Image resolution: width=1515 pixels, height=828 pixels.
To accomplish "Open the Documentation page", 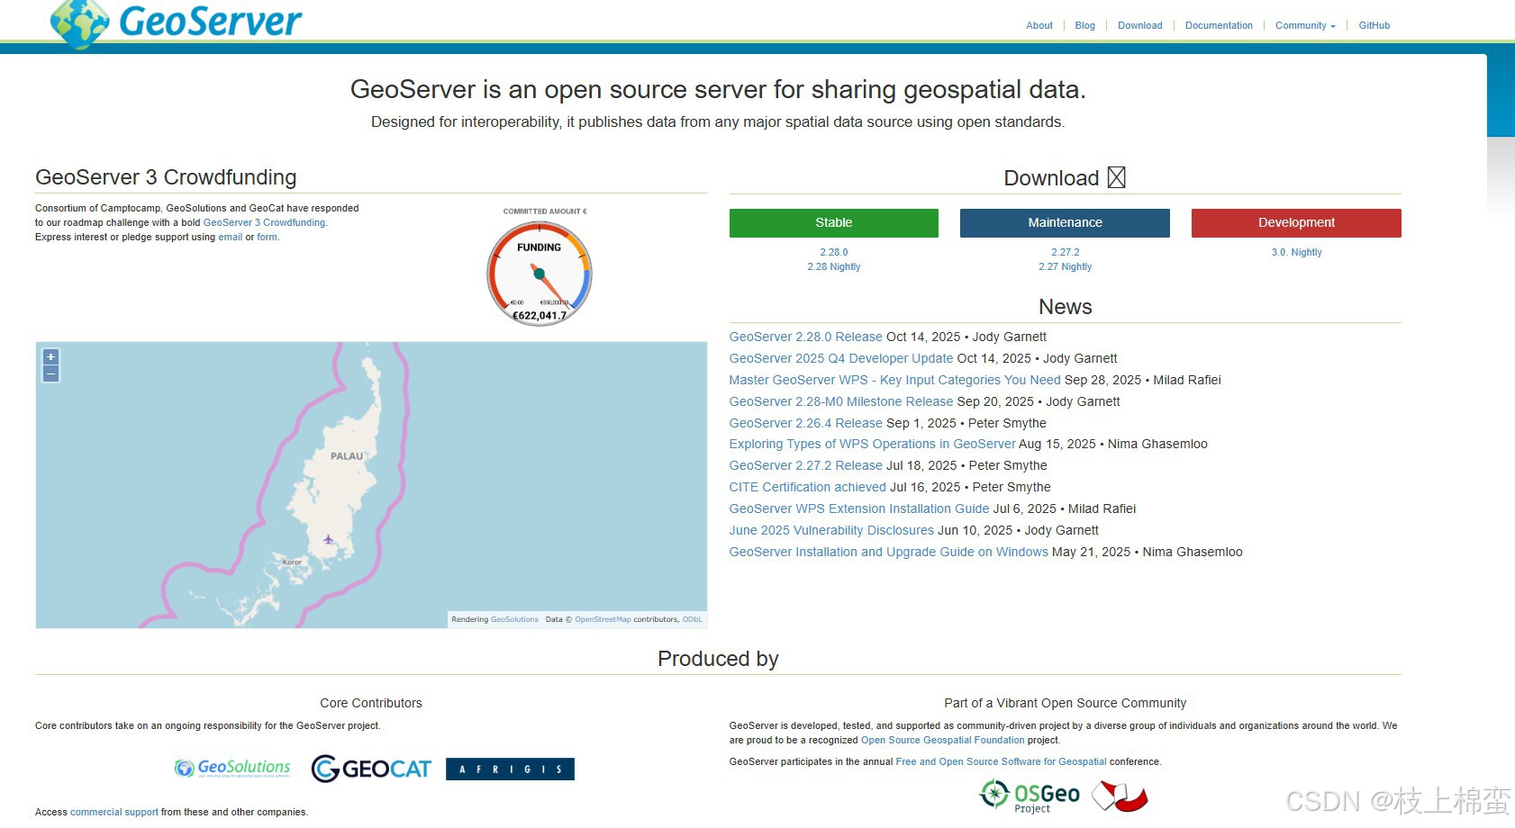I will coord(1219,25).
